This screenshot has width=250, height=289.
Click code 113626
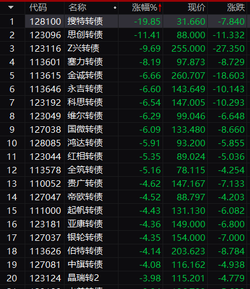click(45, 251)
